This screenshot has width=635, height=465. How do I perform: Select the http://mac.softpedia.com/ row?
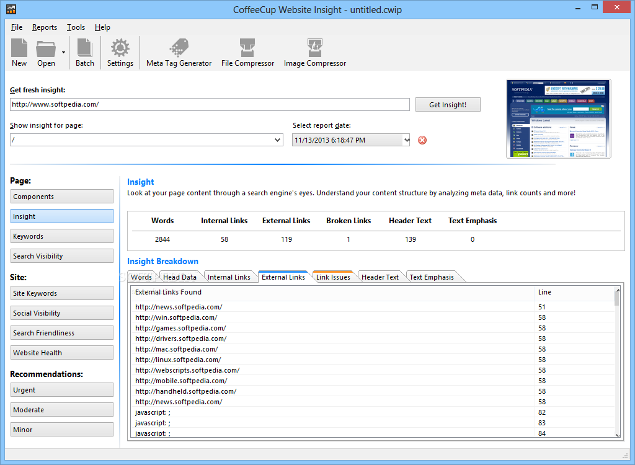(373, 349)
